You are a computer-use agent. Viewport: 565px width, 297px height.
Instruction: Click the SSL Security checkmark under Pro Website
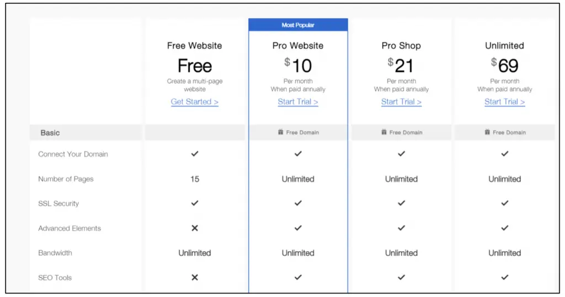click(x=298, y=203)
